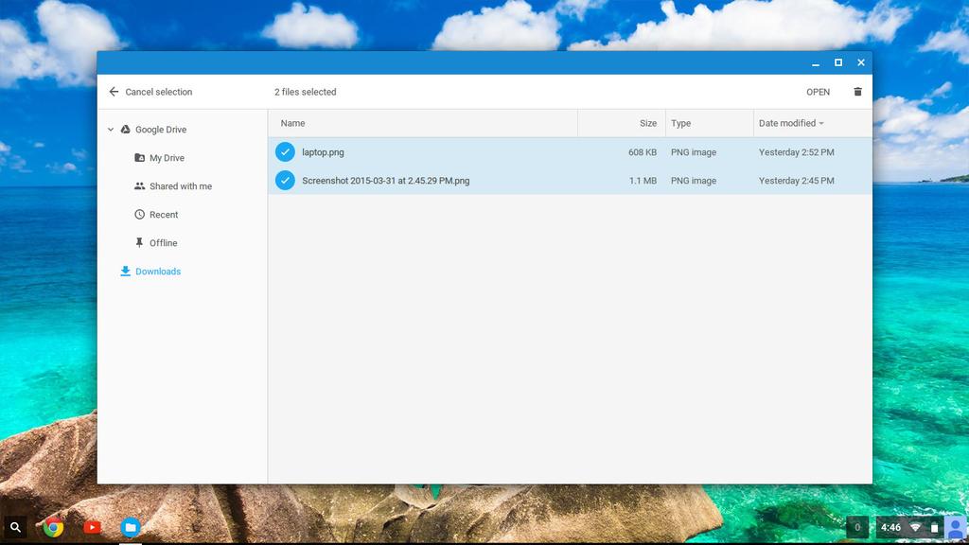
Task: Click the 2 files selected text
Action: pos(306,92)
